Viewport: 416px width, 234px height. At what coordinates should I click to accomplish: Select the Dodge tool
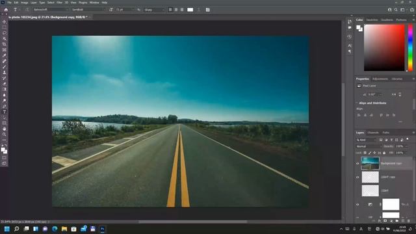click(x=5, y=101)
